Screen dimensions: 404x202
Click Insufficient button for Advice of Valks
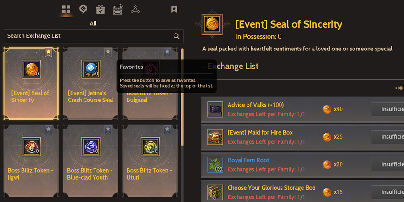pyautogui.click(x=388, y=109)
